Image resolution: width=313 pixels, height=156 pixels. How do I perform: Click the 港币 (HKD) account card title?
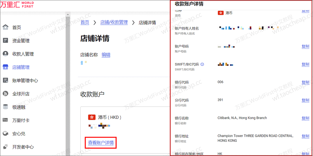tap(110, 117)
